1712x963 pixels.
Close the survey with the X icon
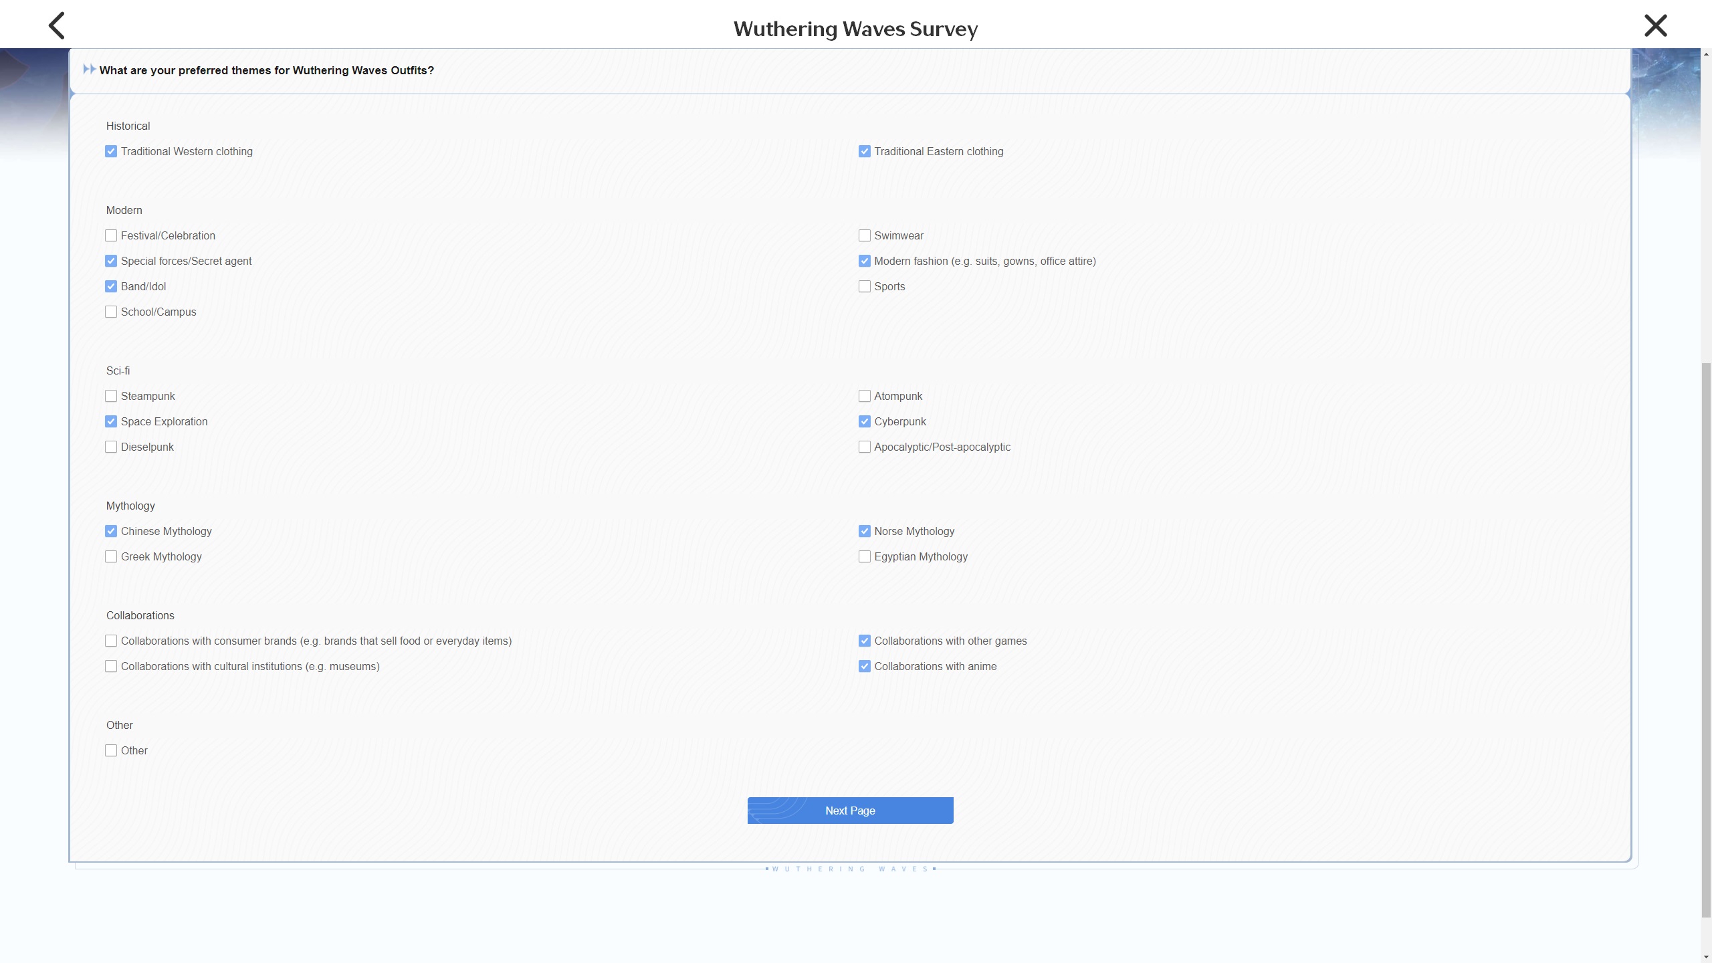pos(1656,25)
